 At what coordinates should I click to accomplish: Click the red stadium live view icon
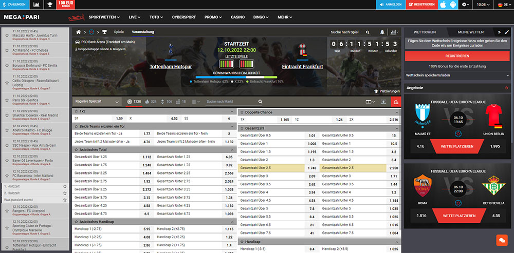[396, 102]
